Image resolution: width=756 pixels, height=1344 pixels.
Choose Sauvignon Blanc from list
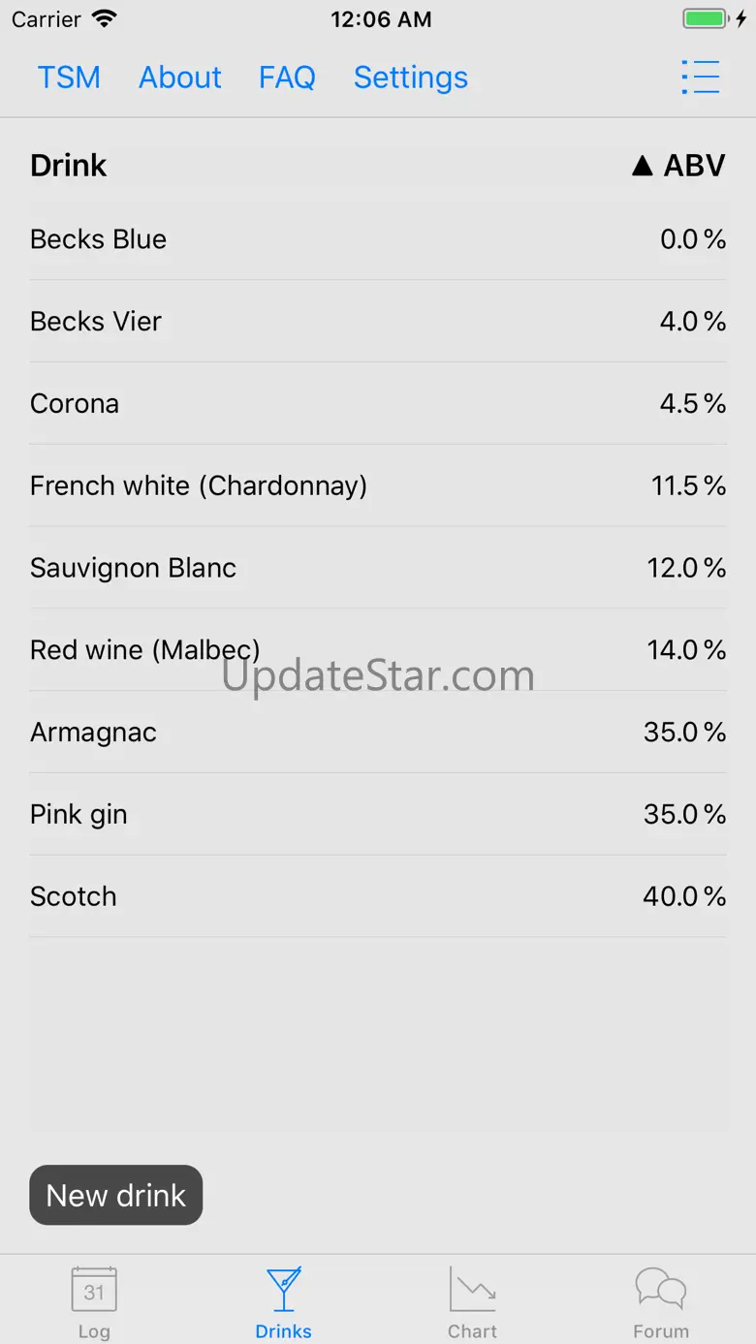pyautogui.click(x=378, y=568)
